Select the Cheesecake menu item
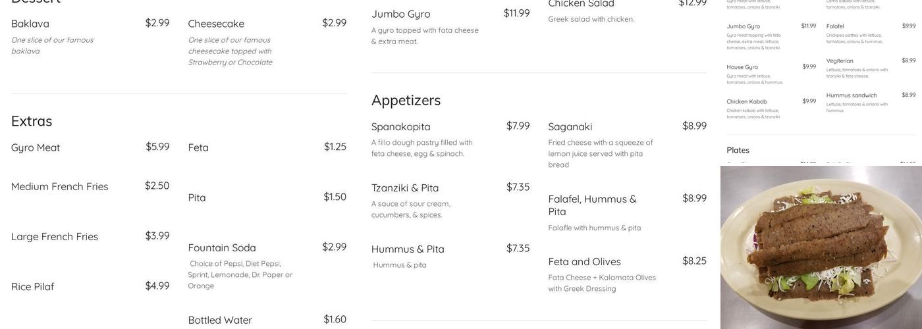 [x=216, y=24]
